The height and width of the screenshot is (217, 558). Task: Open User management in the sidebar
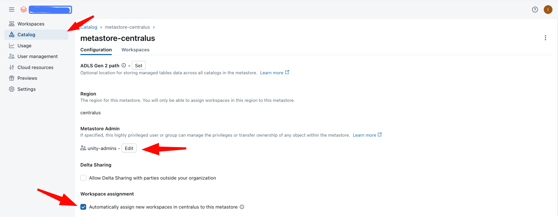pyautogui.click(x=37, y=56)
